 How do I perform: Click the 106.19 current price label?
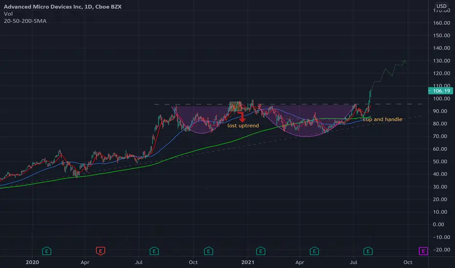[440, 91]
